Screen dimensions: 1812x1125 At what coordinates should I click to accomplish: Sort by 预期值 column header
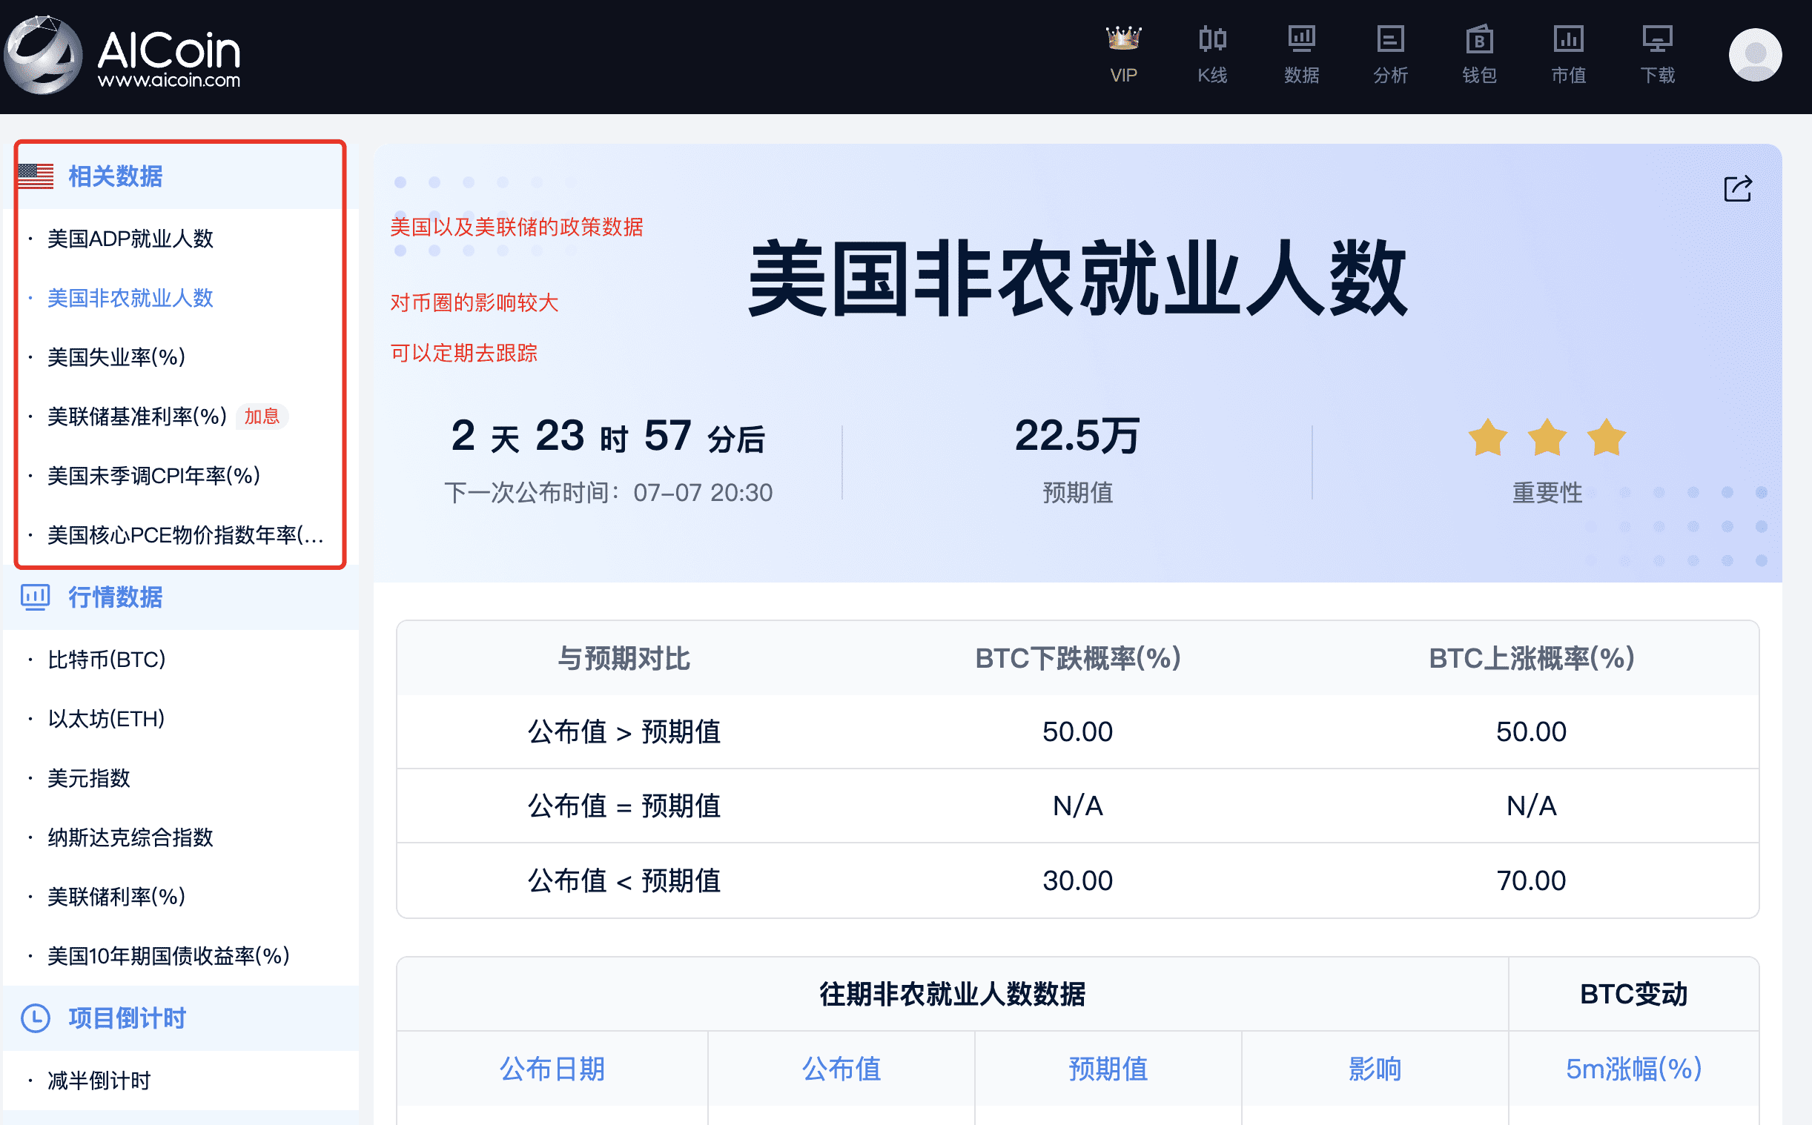tap(1108, 1069)
